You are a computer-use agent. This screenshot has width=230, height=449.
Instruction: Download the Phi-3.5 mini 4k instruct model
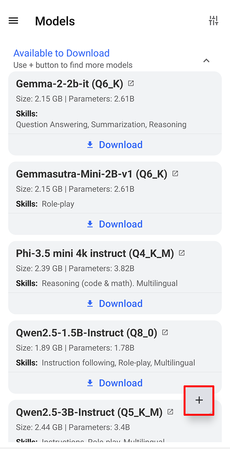115,303
